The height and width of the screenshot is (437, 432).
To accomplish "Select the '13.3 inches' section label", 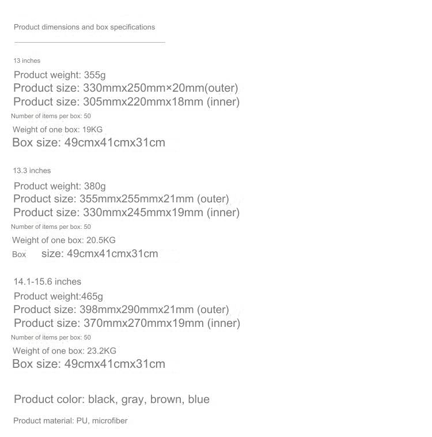I will coord(32,171).
